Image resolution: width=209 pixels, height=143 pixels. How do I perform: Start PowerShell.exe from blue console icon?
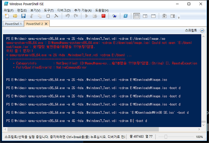[126, 16]
